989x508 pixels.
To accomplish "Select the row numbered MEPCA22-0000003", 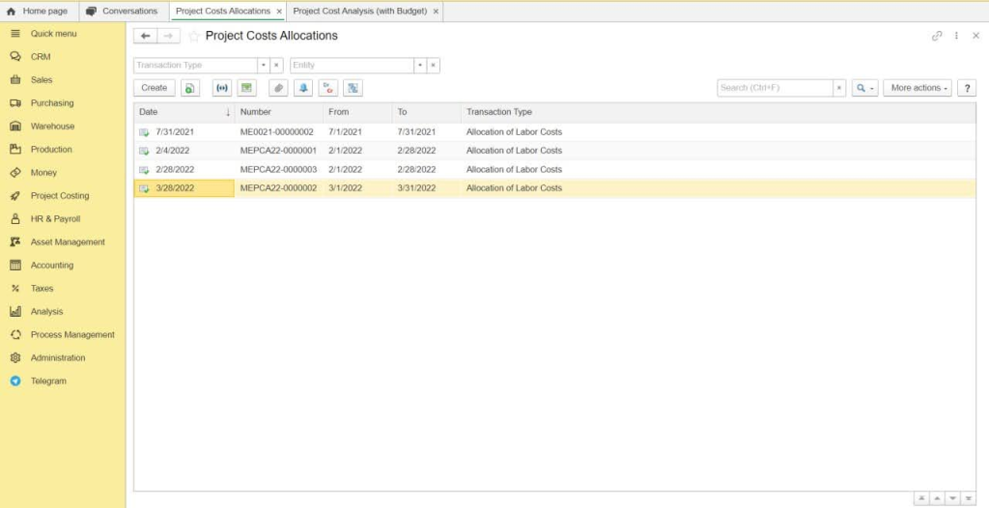I will [554, 170].
